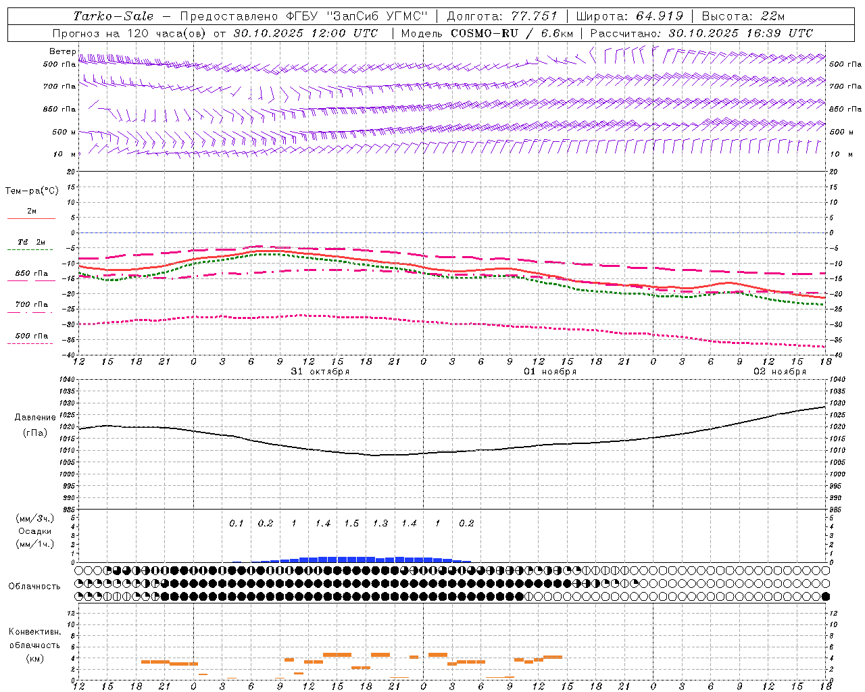Click the '(гПа)' pressure unit label
The height and width of the screenshot is (692, 865).
(35, 432)
